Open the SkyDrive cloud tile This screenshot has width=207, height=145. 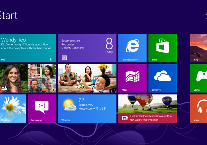[x=162, y=78]
